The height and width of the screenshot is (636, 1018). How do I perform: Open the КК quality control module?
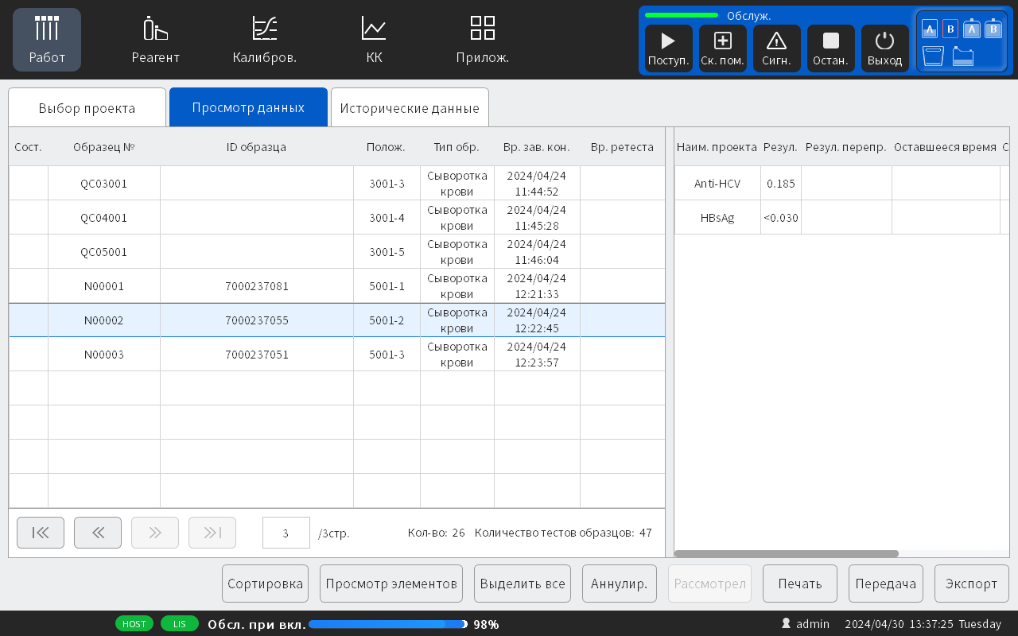[x=374, y=40]
